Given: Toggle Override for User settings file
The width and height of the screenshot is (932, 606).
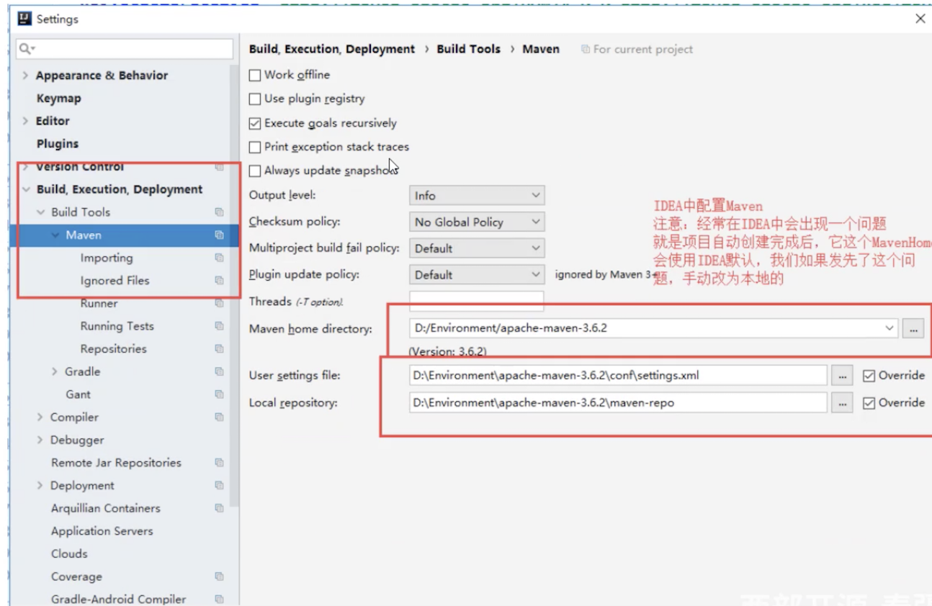Looking at the screenshot, I should pyautogui.click(x=869, y=376).
